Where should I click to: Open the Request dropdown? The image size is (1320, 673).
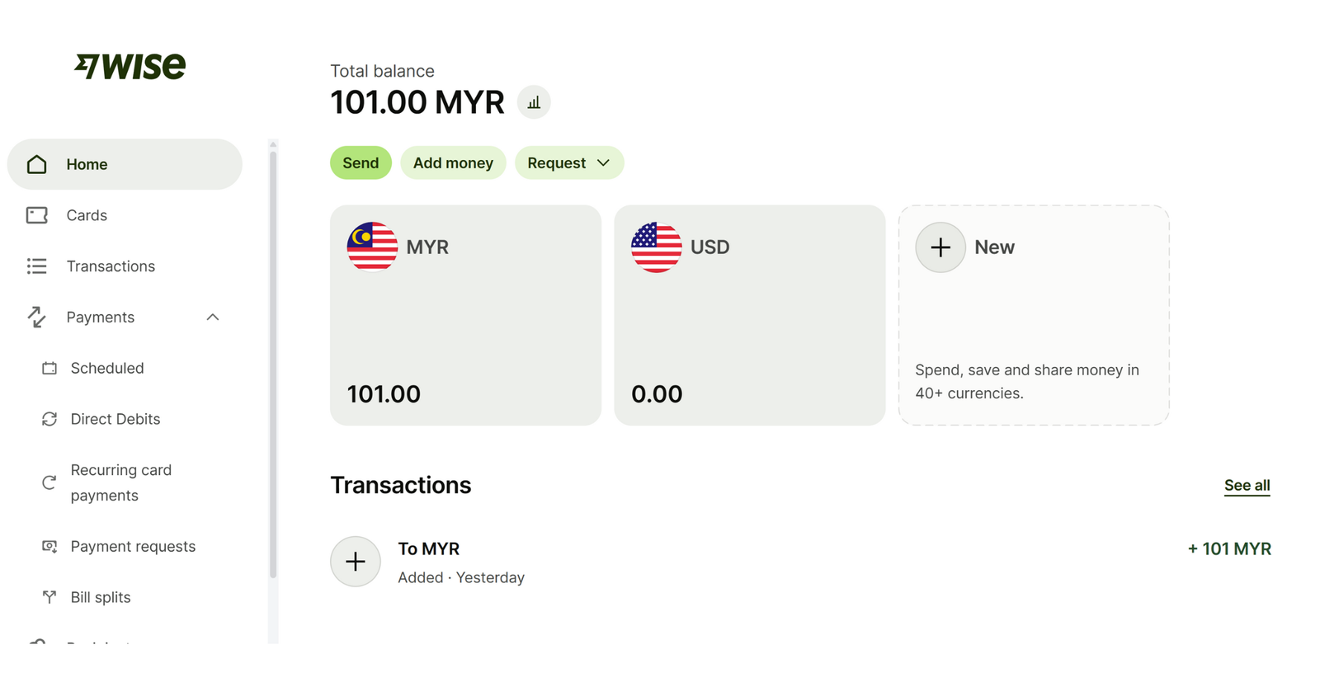point(568,163)
